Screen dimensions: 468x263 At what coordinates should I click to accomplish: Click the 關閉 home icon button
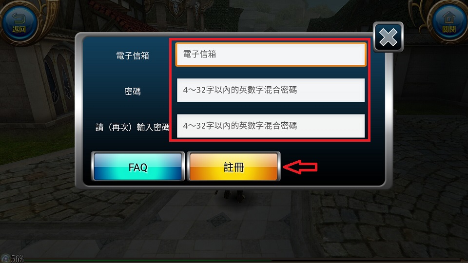pyautogui.click(x=448, y=23)
